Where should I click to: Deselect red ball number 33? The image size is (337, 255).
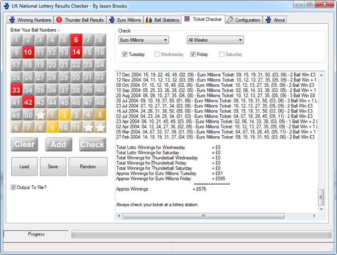click(x=16, y=90)
